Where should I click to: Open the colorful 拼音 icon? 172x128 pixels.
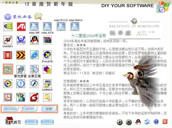(47, 69)
